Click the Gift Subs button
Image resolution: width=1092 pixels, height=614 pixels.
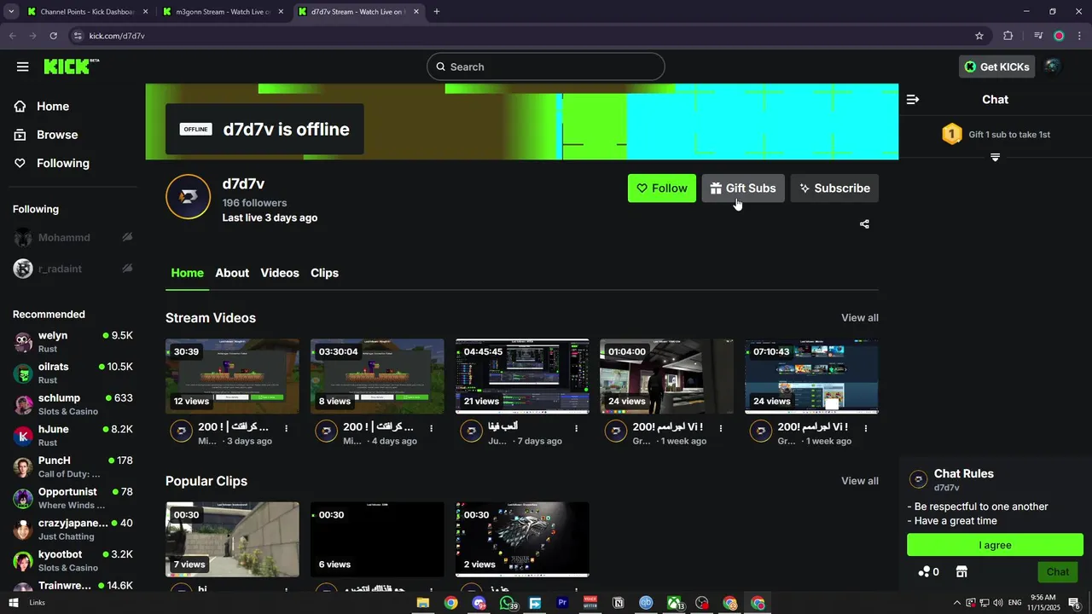click(x=743, y=188)
